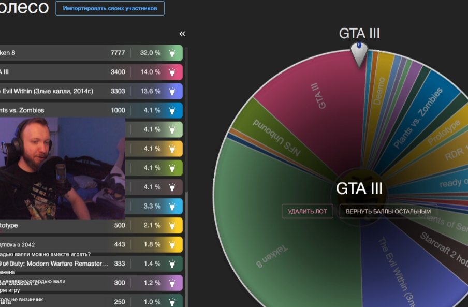Image resolution: width=468 pixels, height=307 pixels.
Task: Click the Deemo wheel segment
Action: pos(381,91)
